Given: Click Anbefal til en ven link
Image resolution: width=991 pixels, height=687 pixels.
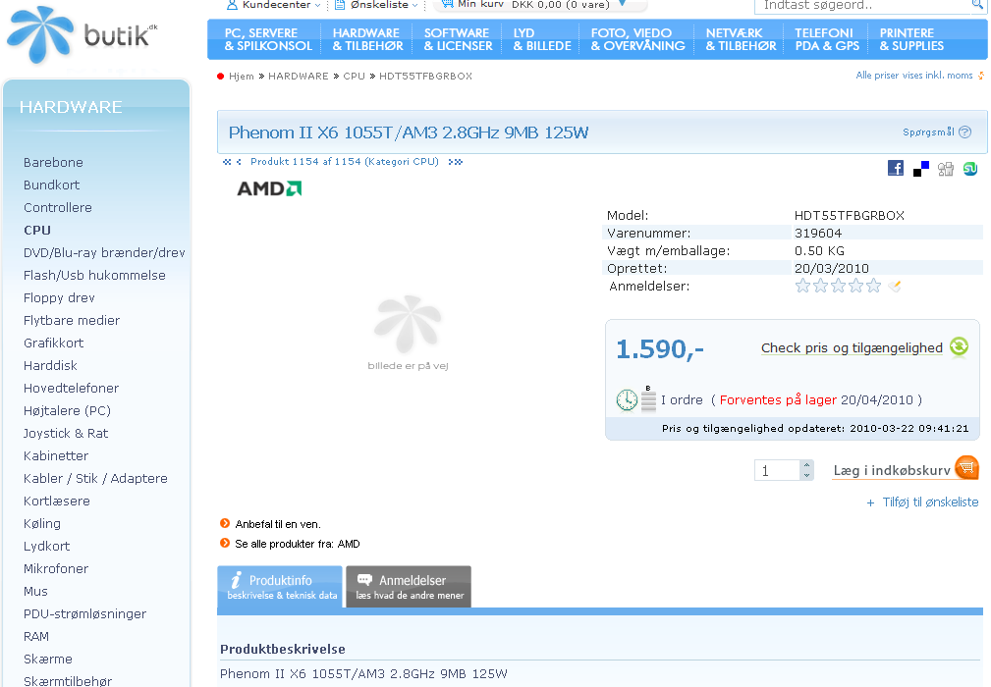Looking at the screenshot, I should tap(278, 524).
